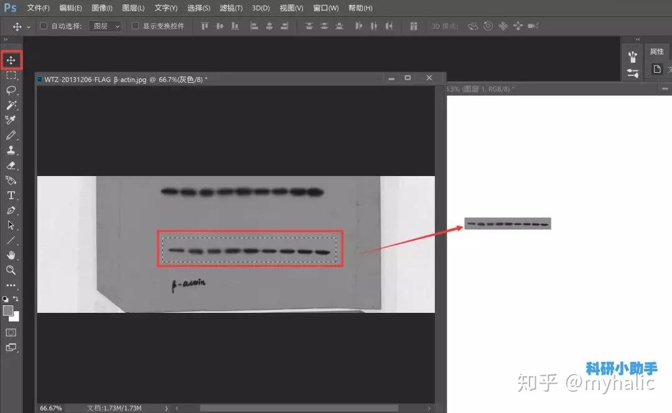Open the 图层 dropdown in options bar
Viewport: 672px width, 413px height.
pos(104,26)
